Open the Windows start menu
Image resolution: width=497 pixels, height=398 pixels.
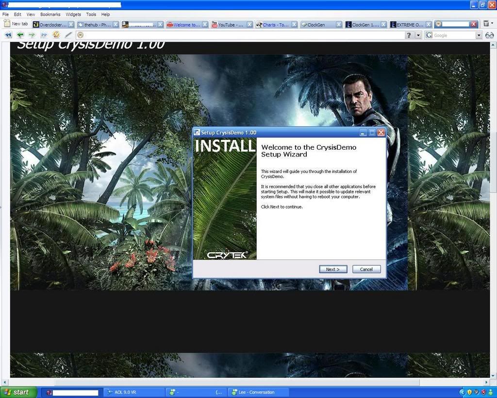[x=18, y=392]
